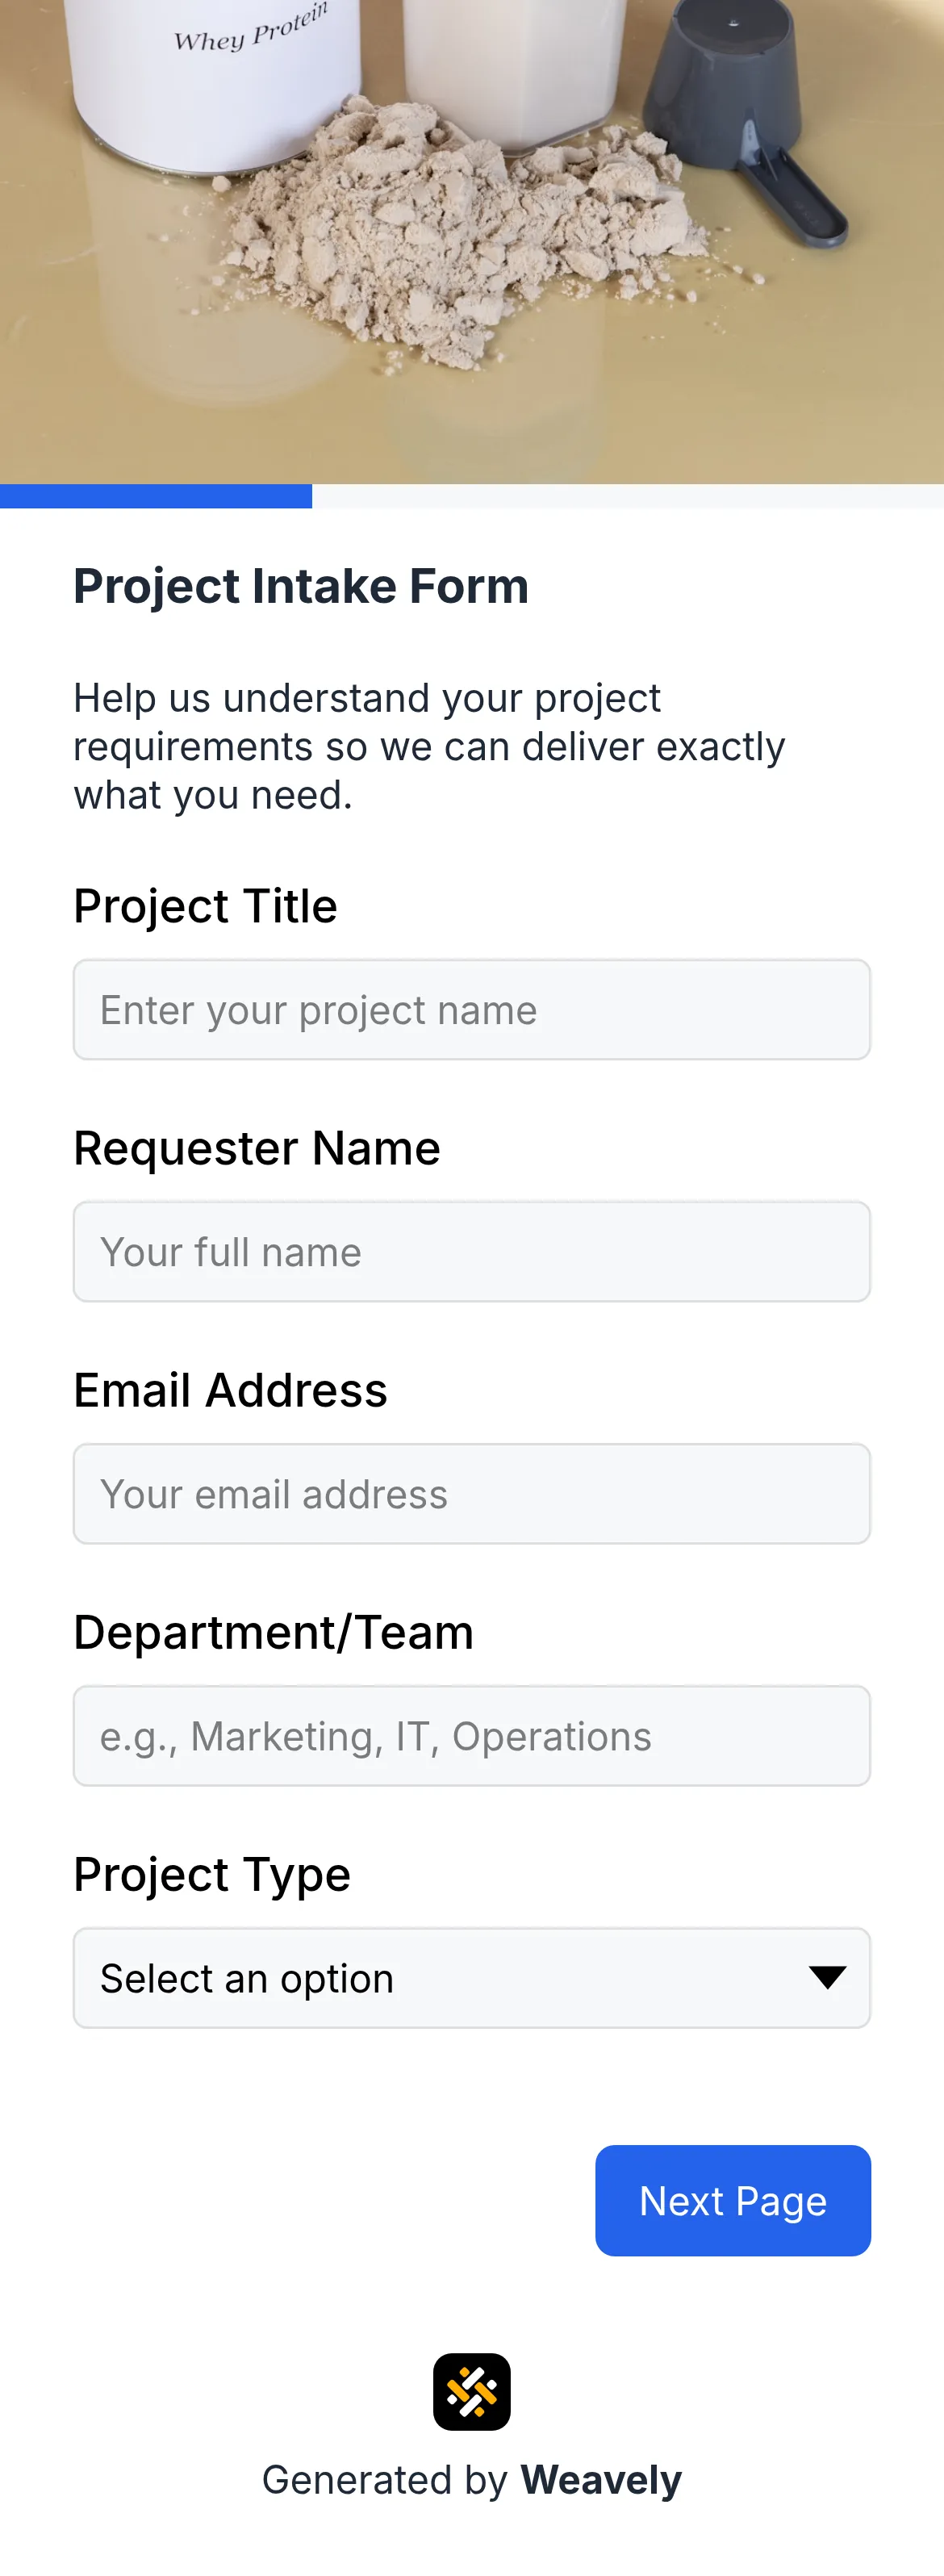The width and height of the screenshot is (944, 2576).
Task: Click the blue progress bar segment
Action: coord(155,495)
